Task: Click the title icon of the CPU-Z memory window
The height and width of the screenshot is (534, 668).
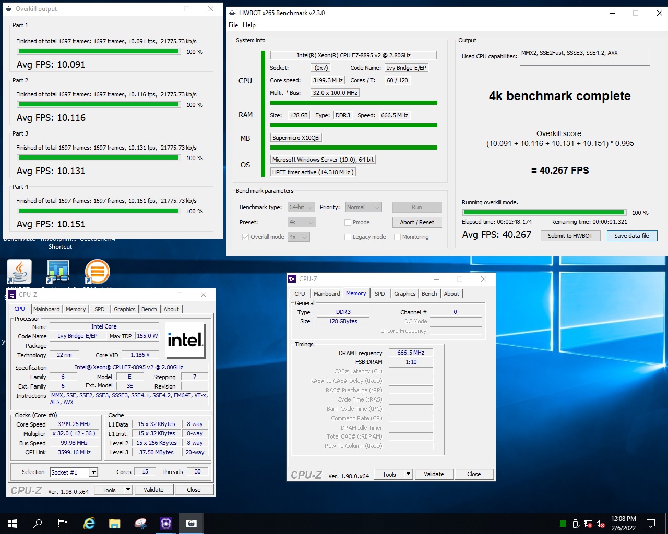Action: 292,279
